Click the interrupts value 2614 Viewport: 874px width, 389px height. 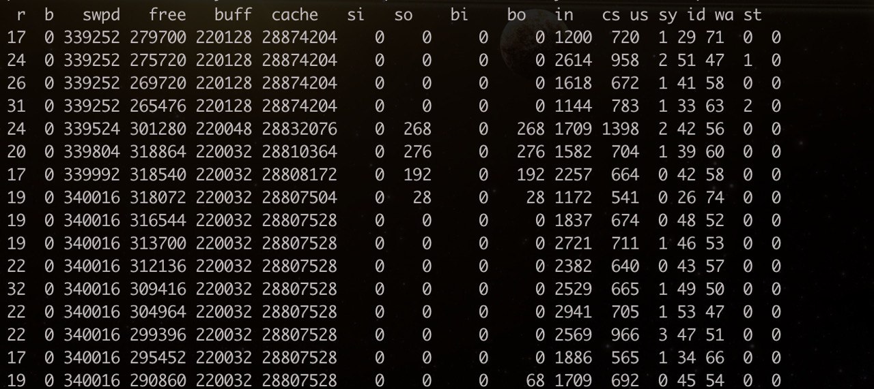coord(574,60)
